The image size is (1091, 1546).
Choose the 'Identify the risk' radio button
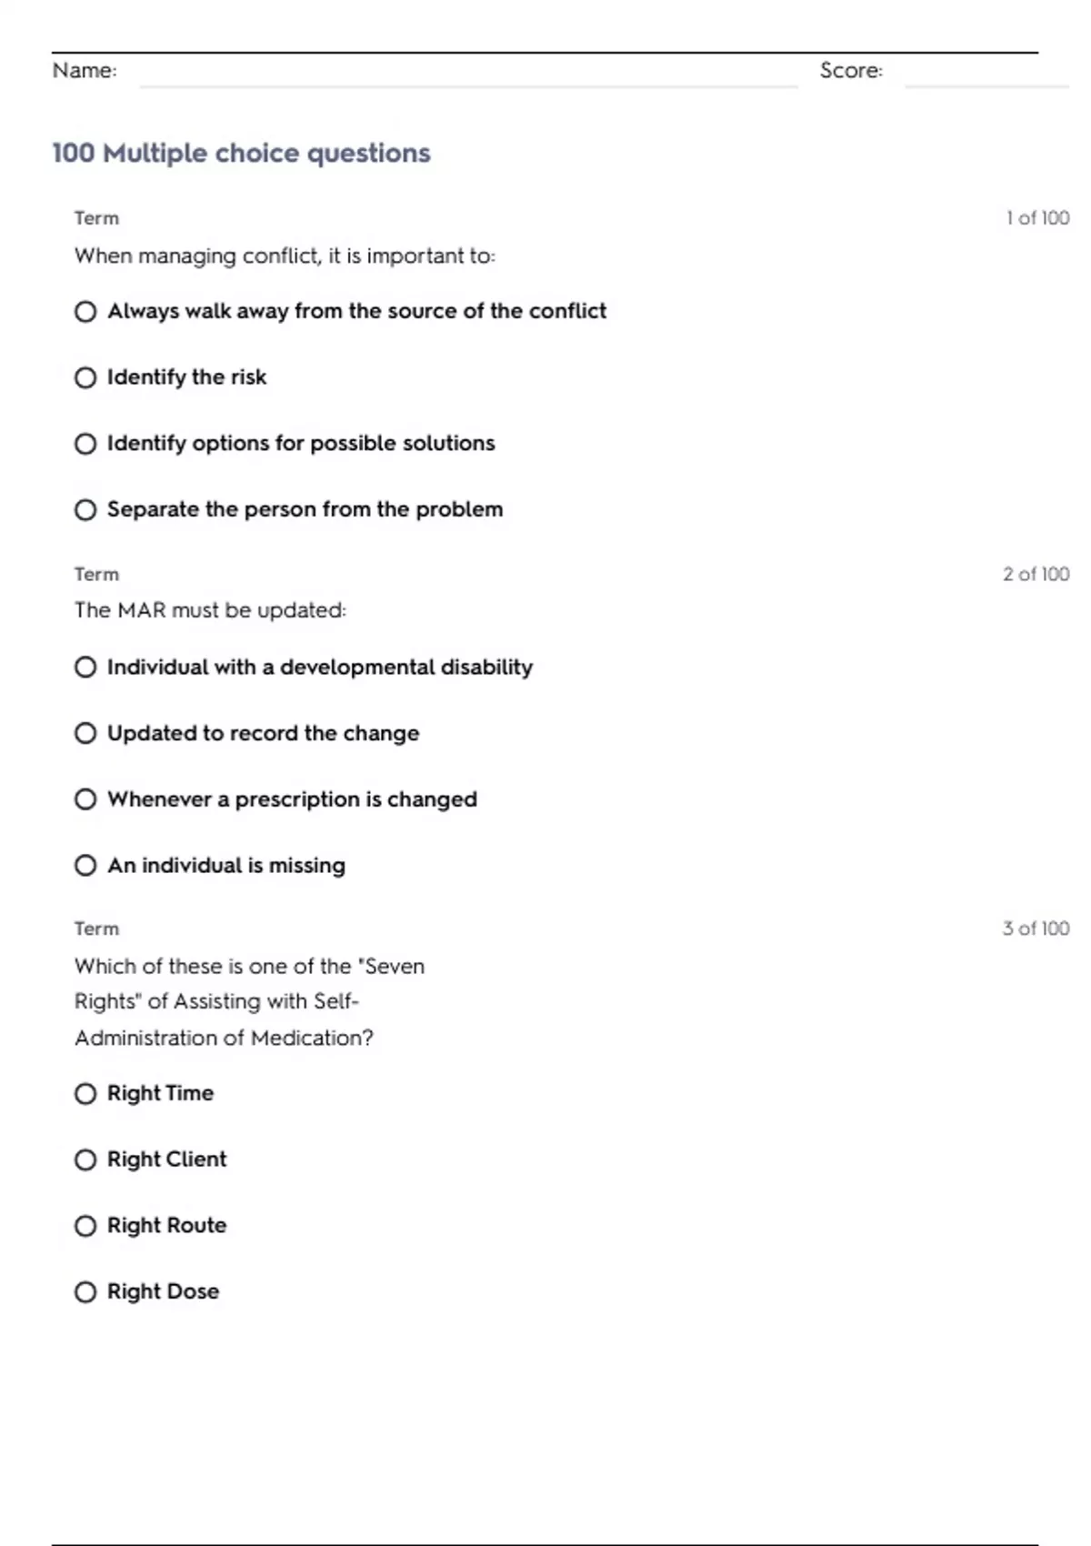(85, 377)
